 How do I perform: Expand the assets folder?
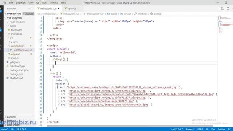(x=14, y=42)
